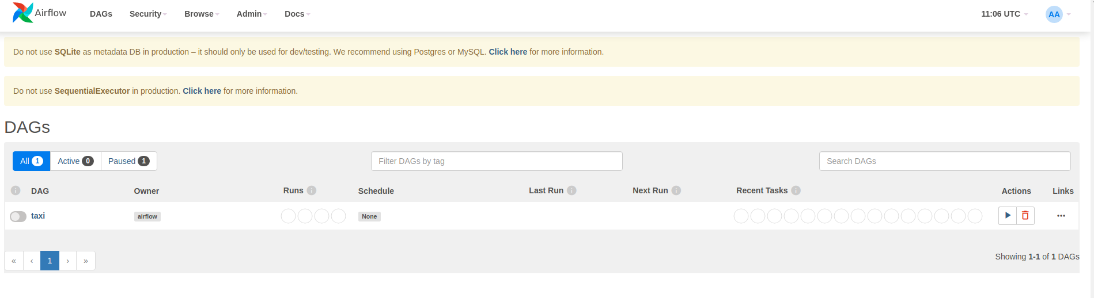Screen dimensions: 1094x298
Task: Click the info icon beside Runs header
Action: pyautogui.click(x=312, y=190)
